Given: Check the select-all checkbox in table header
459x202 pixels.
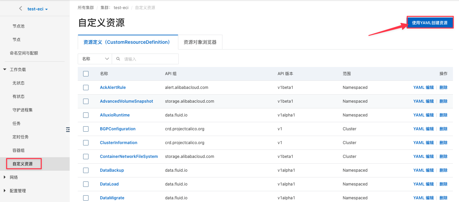Looking at the screenshot, I should click(x=86, y=74).
